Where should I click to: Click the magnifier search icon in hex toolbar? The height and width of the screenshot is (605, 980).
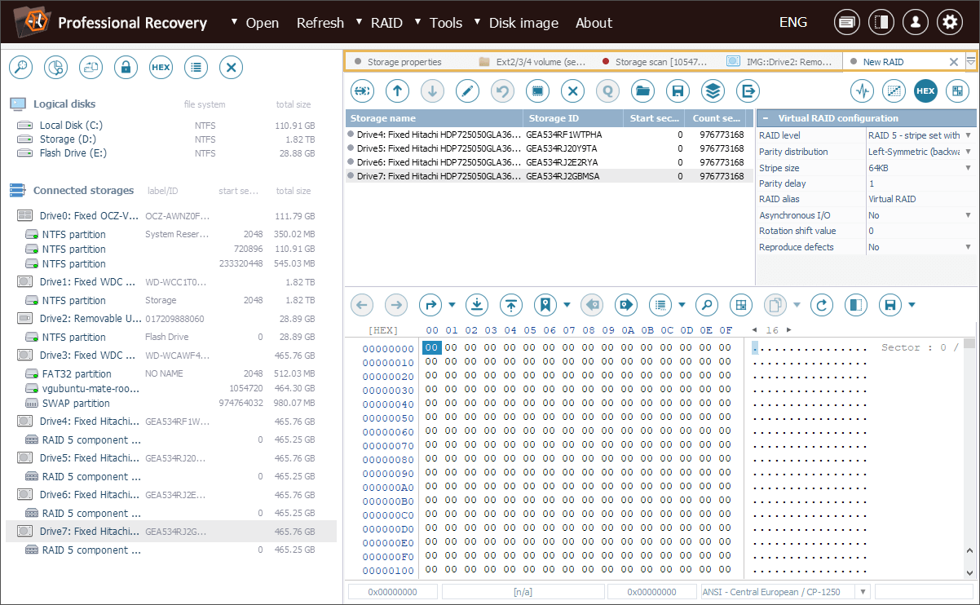[706, 305]
